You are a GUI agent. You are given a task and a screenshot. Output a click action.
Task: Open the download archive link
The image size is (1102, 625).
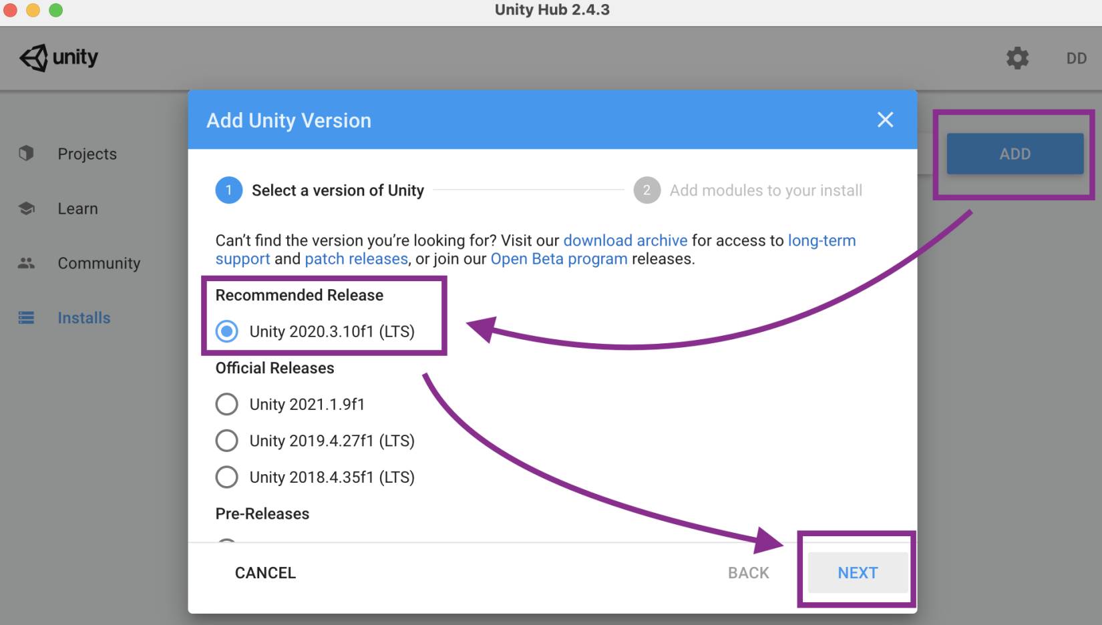pos(625,240)
